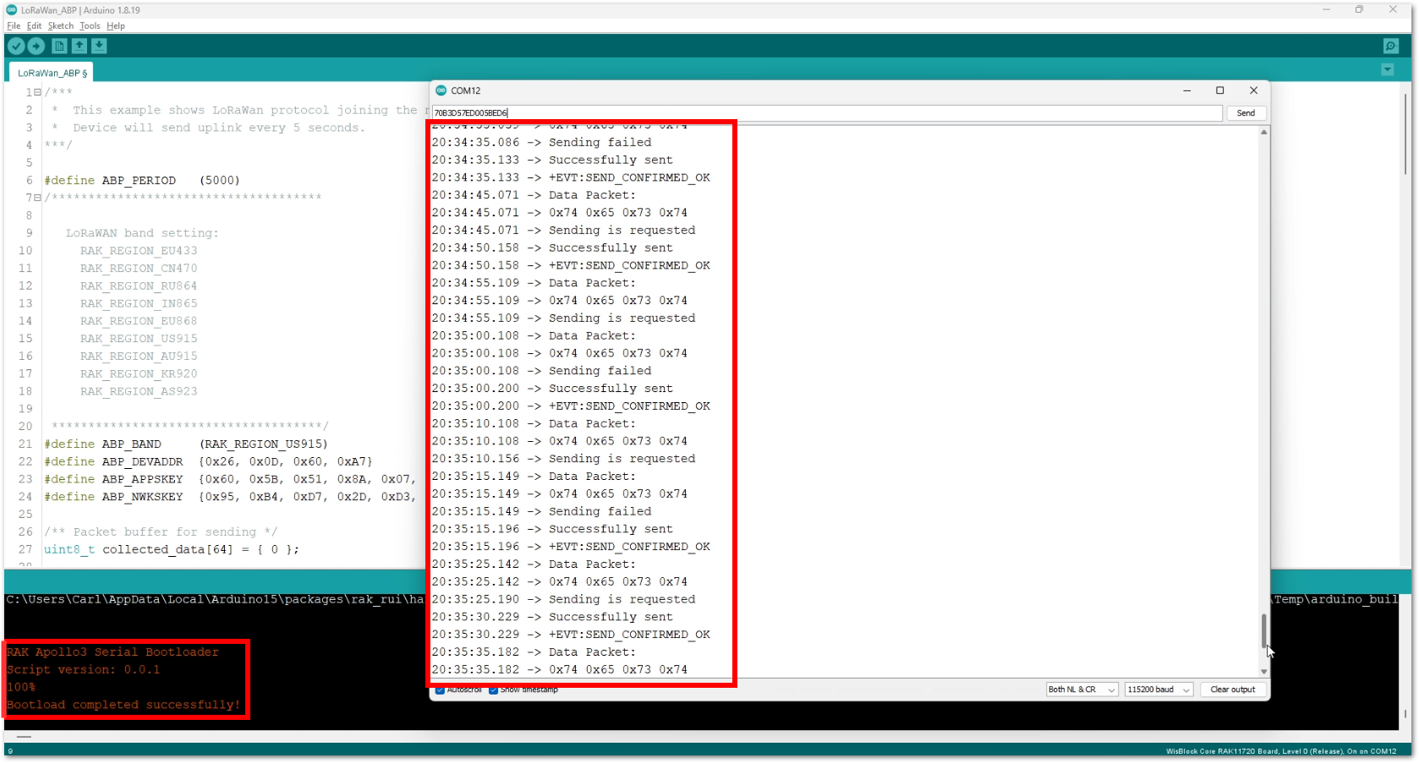
Task: Close the Arduino IDE main window
Action: pos(1393,10)
